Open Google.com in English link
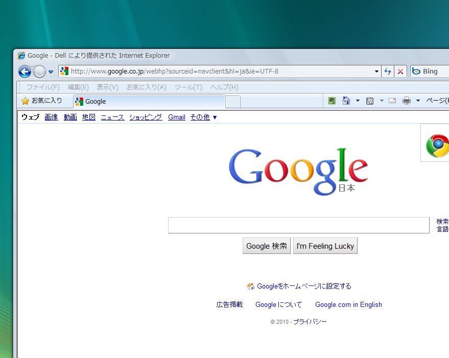This screenshot has height=358, width=449. (x=348, y=304)
